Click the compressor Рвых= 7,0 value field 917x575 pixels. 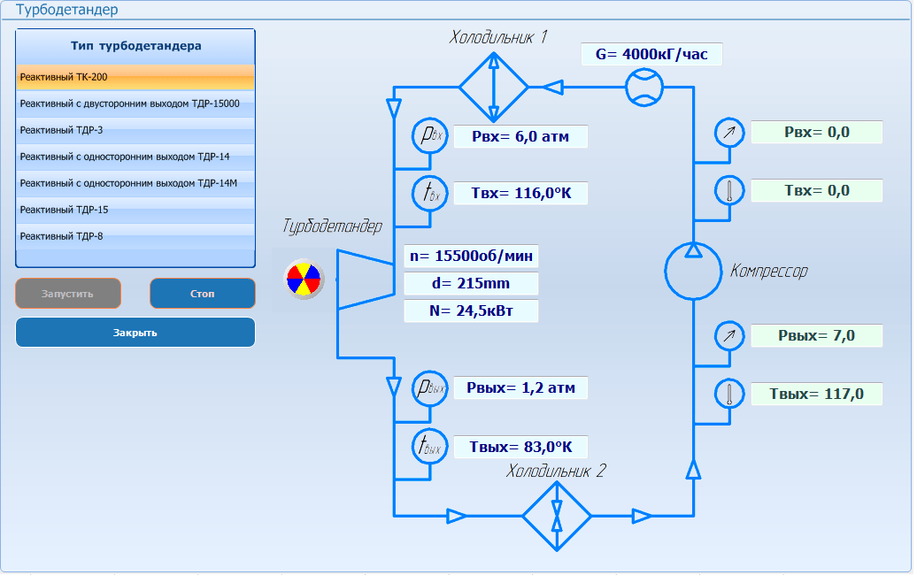pyautogui.click(x=816, y=335)
